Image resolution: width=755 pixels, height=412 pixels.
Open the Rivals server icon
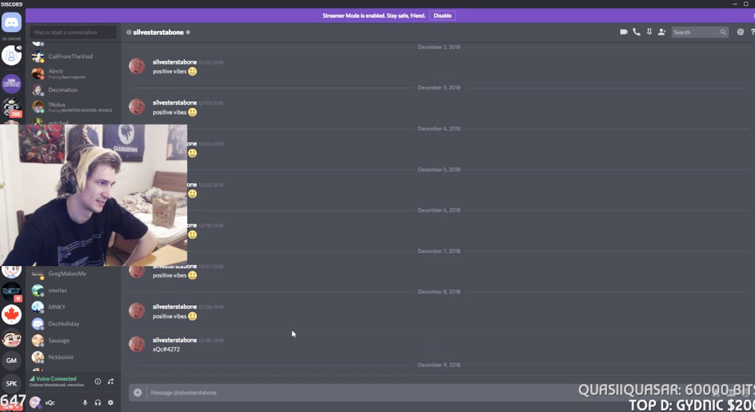11,84
